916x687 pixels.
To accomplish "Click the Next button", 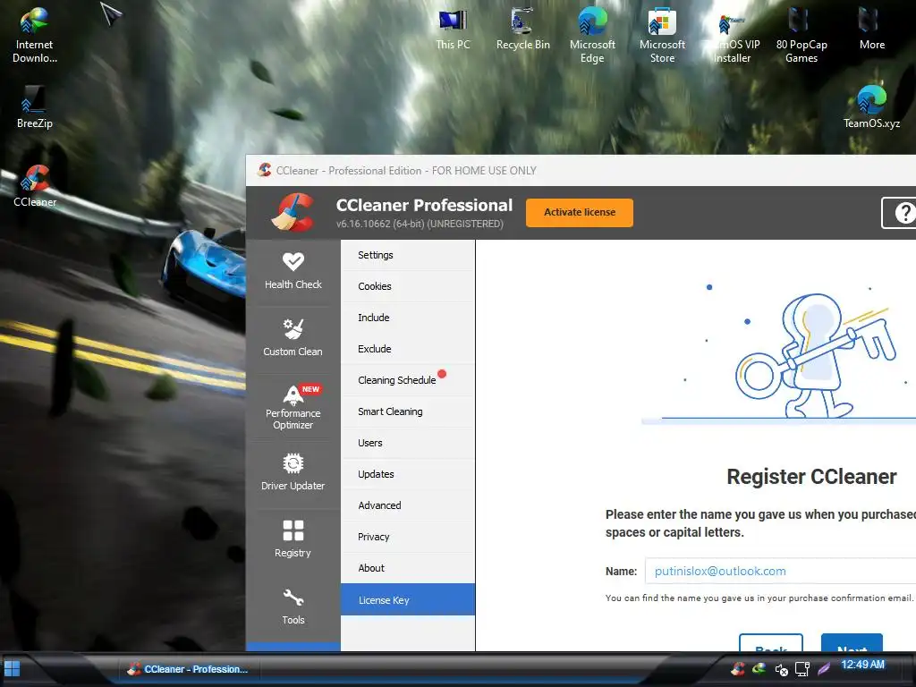I will 852,642.
